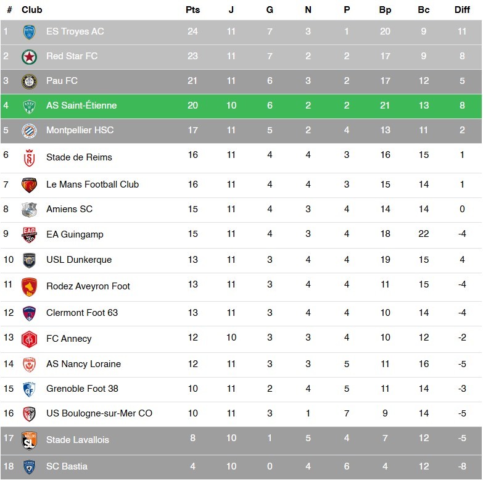Click the AS Saint-Étienne green crest
483x480 pixels.
pyautogui.click(x=29, y=106)
